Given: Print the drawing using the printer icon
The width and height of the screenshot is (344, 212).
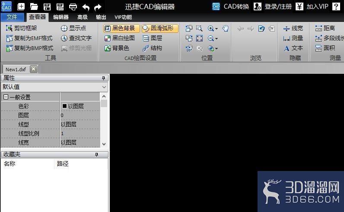Looking at the screenshot, I should [73, 7].
